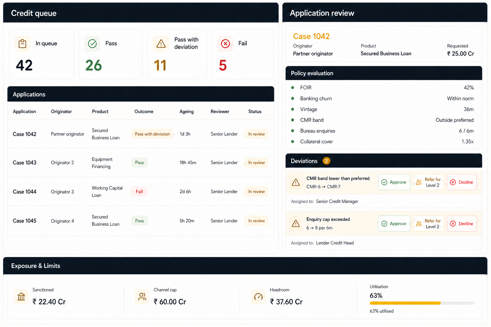Click the Fail cross circle icon
This screenshot has height=327, width=491.
pos(225,44)
